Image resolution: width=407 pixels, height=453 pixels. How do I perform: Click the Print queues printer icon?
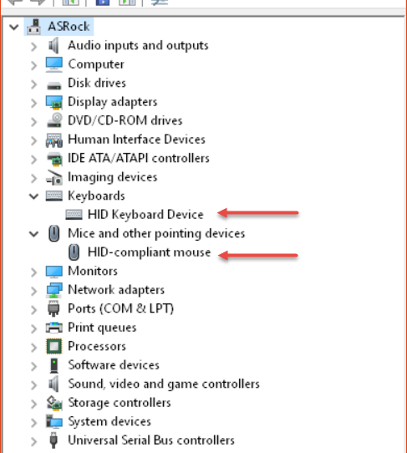click(x=54, y=328)
